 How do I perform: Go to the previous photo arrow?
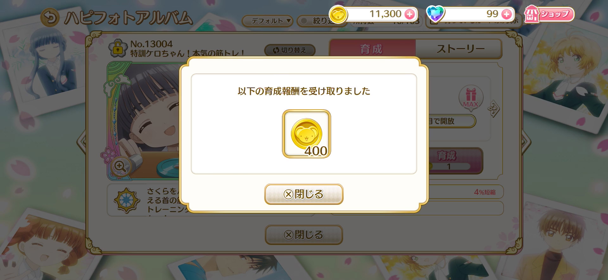81,142
